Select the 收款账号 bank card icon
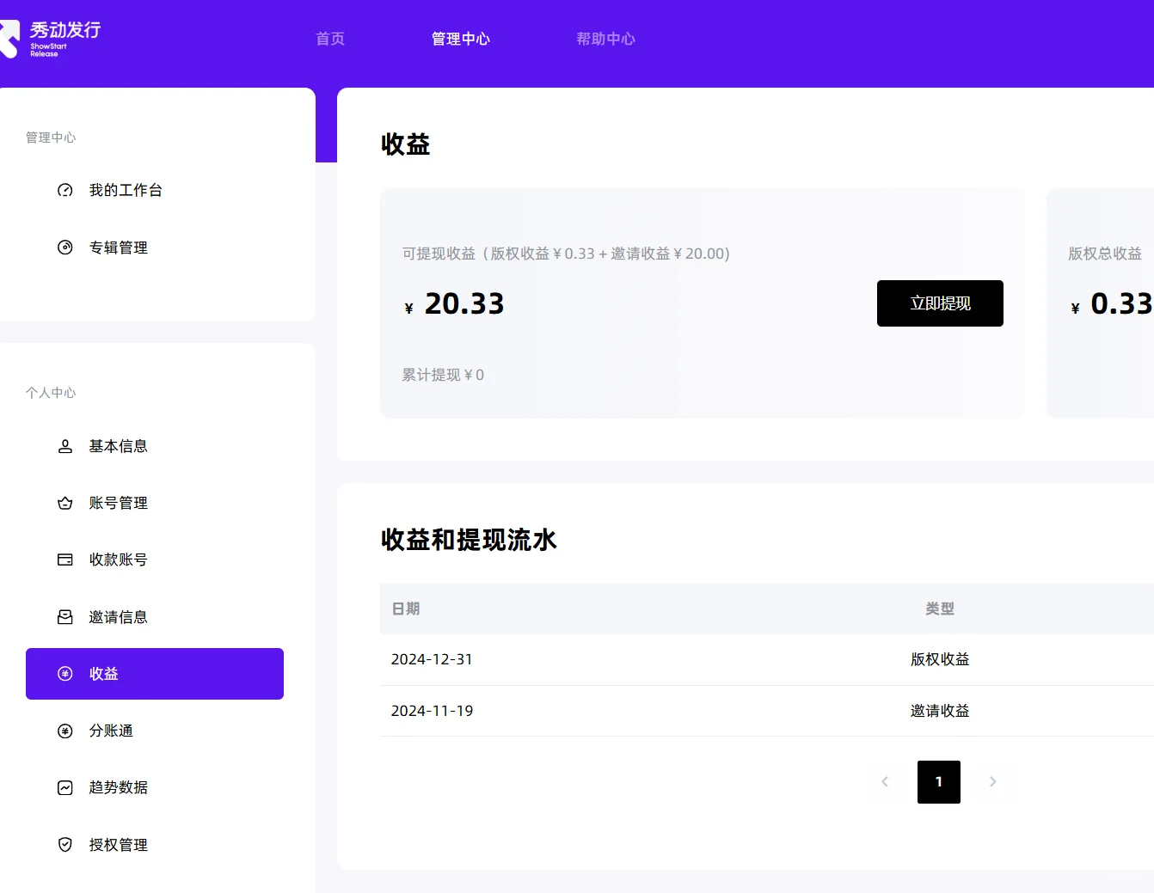Image resolution: width=1154 pixels, height=893 pixels. pyautogui.click(x=64, y=560)
